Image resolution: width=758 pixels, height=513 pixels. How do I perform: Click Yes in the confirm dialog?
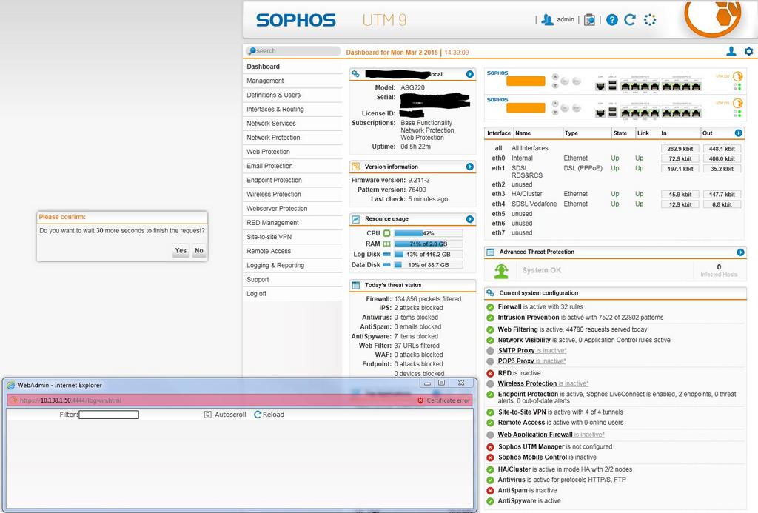pos(181,250)
